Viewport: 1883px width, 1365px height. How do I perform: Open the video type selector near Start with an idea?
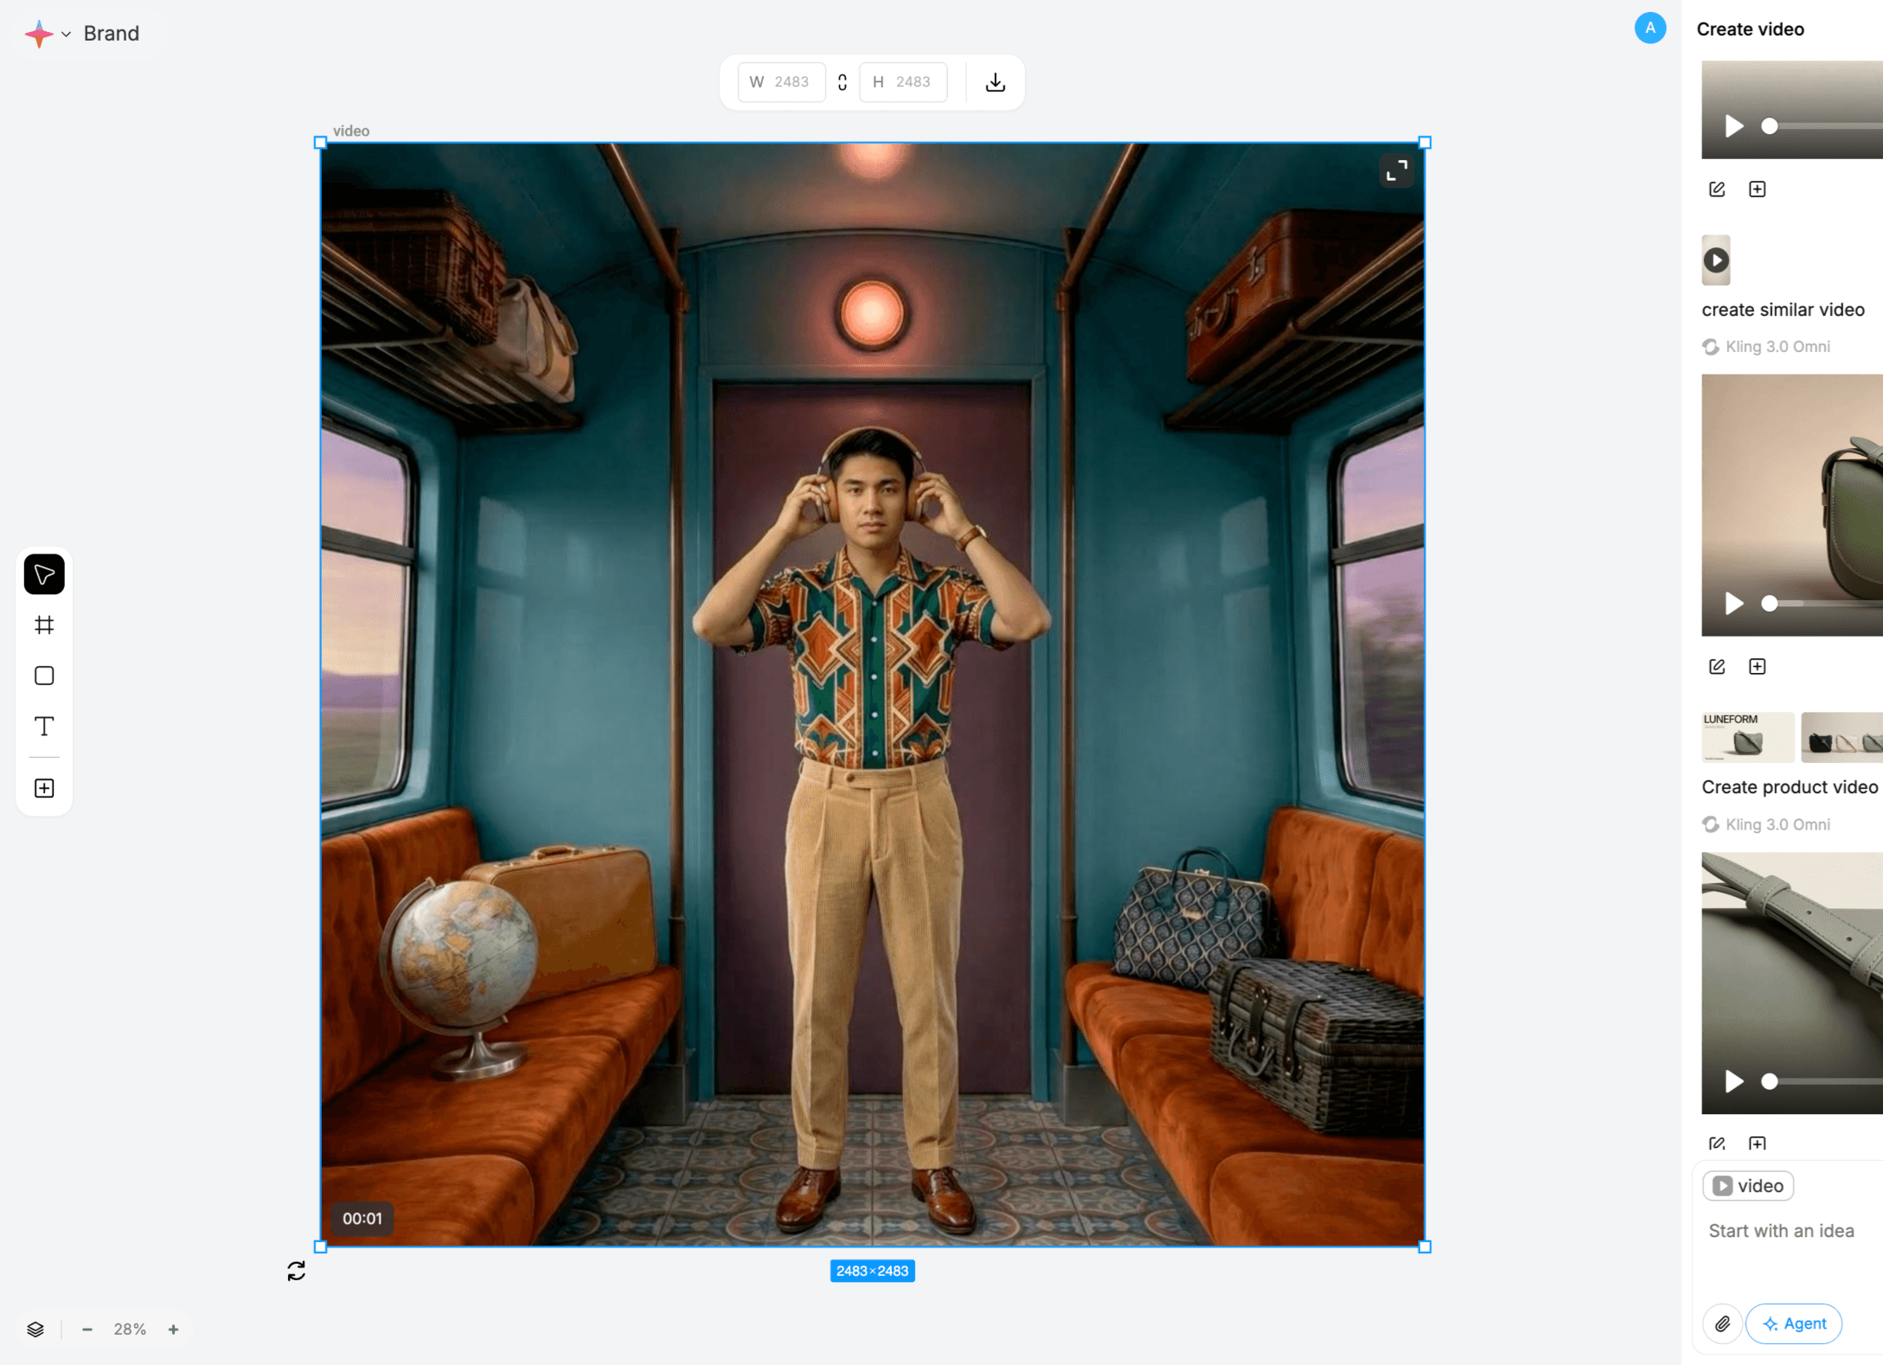[x=1747, y=1185]
